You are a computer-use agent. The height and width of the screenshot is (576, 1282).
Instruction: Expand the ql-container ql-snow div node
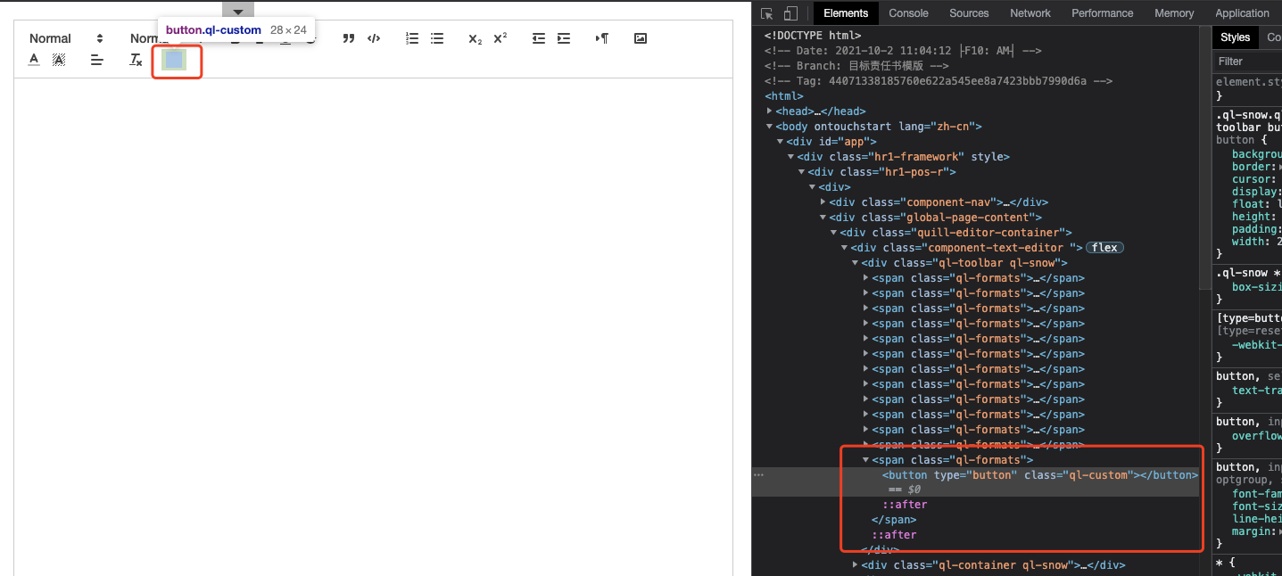856,565
